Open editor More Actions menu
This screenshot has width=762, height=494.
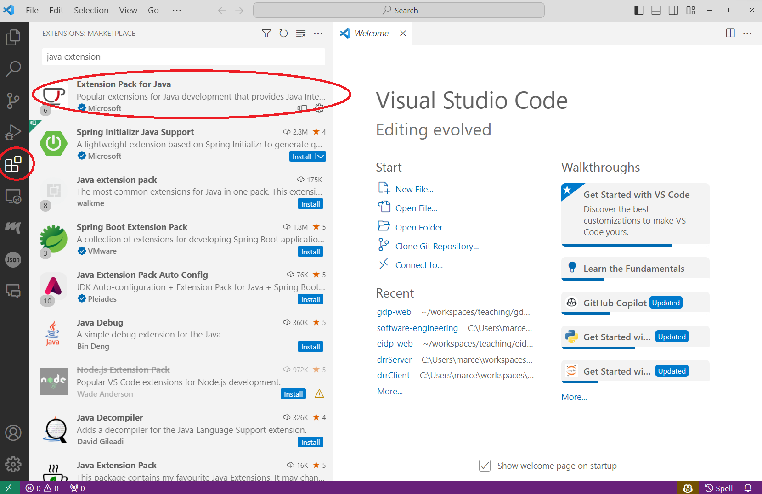click(747, 33)
